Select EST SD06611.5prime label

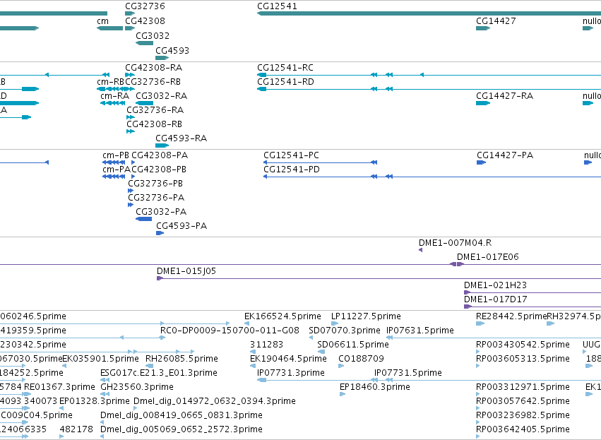[353, 345]
